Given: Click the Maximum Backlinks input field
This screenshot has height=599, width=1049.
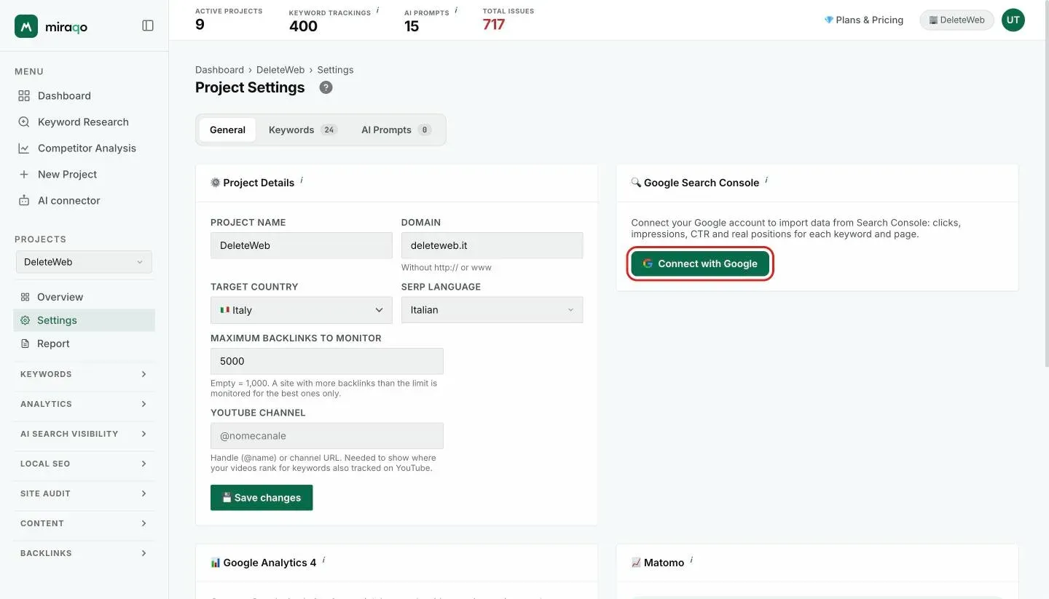Looking at the screenshot, I should pyautogui.click(x=327, y=361).
